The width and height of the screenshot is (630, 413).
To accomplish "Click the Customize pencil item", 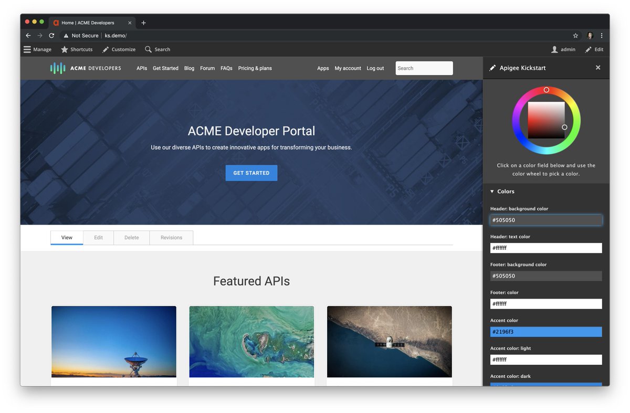I will coord(119,49).
